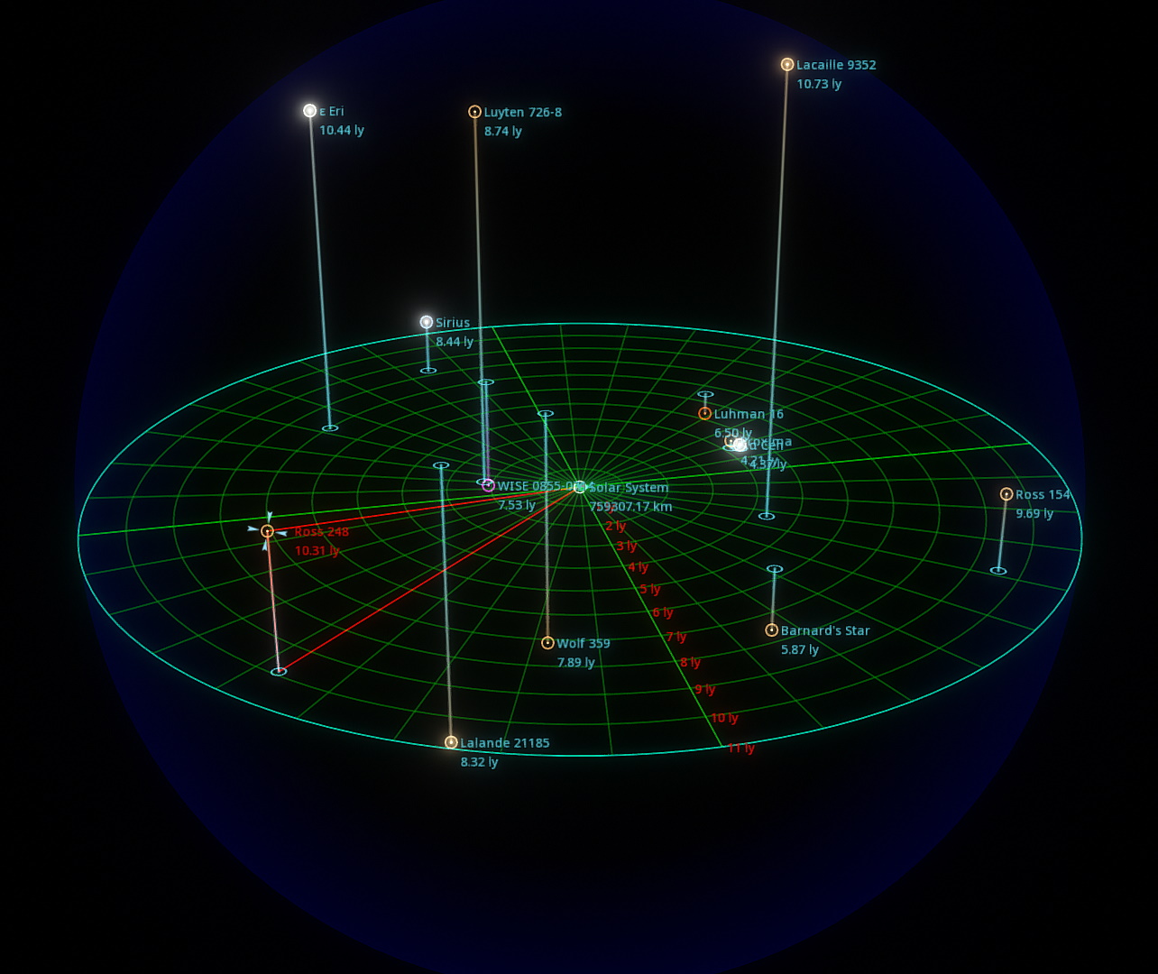Select the Wolf 359 star marker

pos(547,643)
